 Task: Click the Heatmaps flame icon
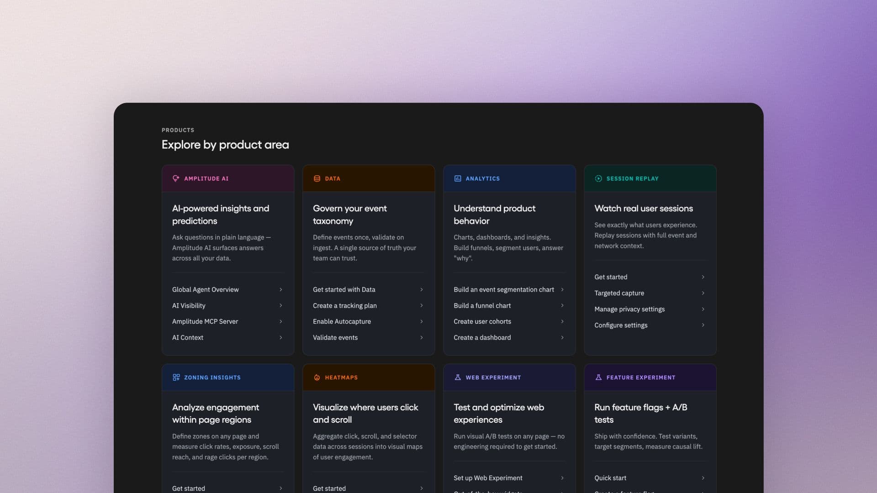[317, 378]
